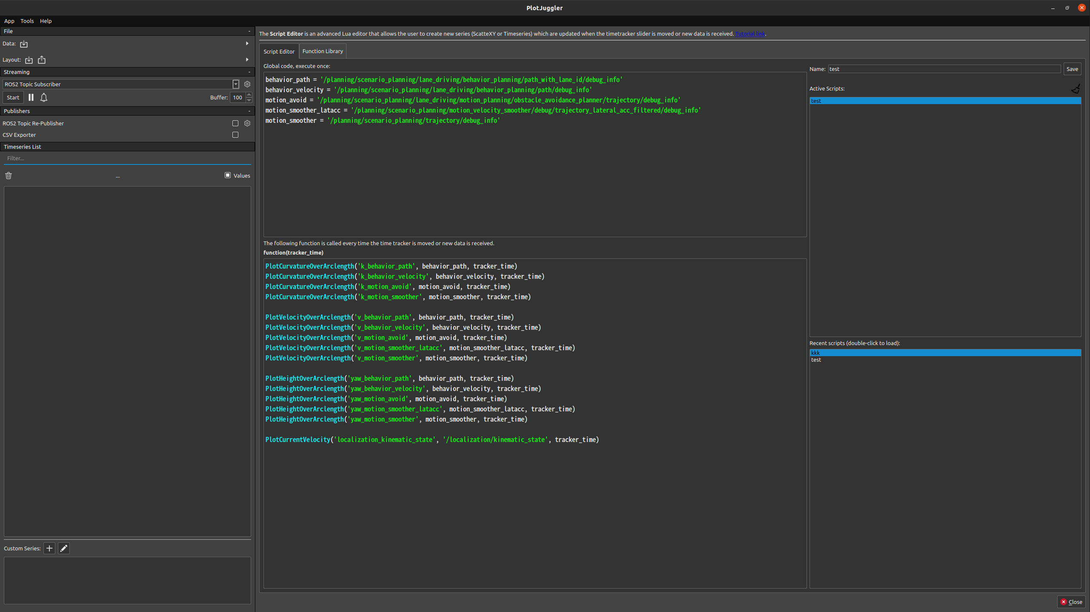This screenshot has height=612, width=1090.
Task: Click the broom icon to clear active scripts
Action: (1076, 89)
